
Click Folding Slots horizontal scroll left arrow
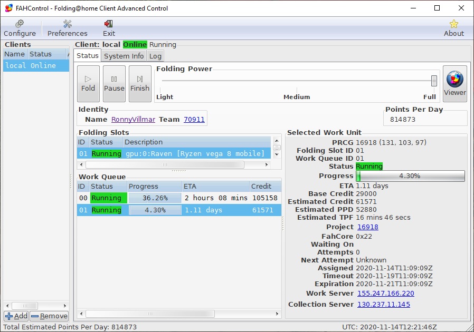(81, 165)
